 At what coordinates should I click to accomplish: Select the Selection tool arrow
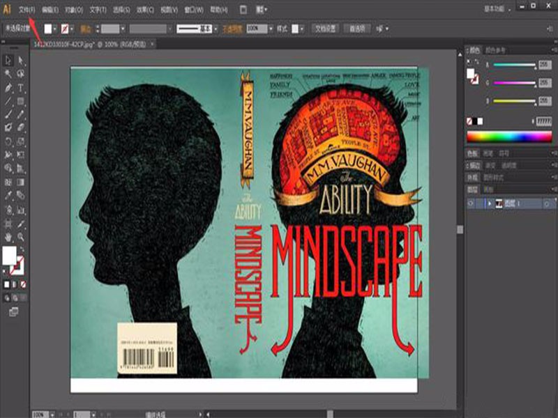pyautogui.click(x=8, y=61)
